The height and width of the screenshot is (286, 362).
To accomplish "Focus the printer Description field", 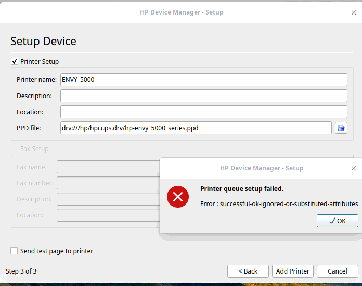I will pyautogui.click(x=203, y=96).
